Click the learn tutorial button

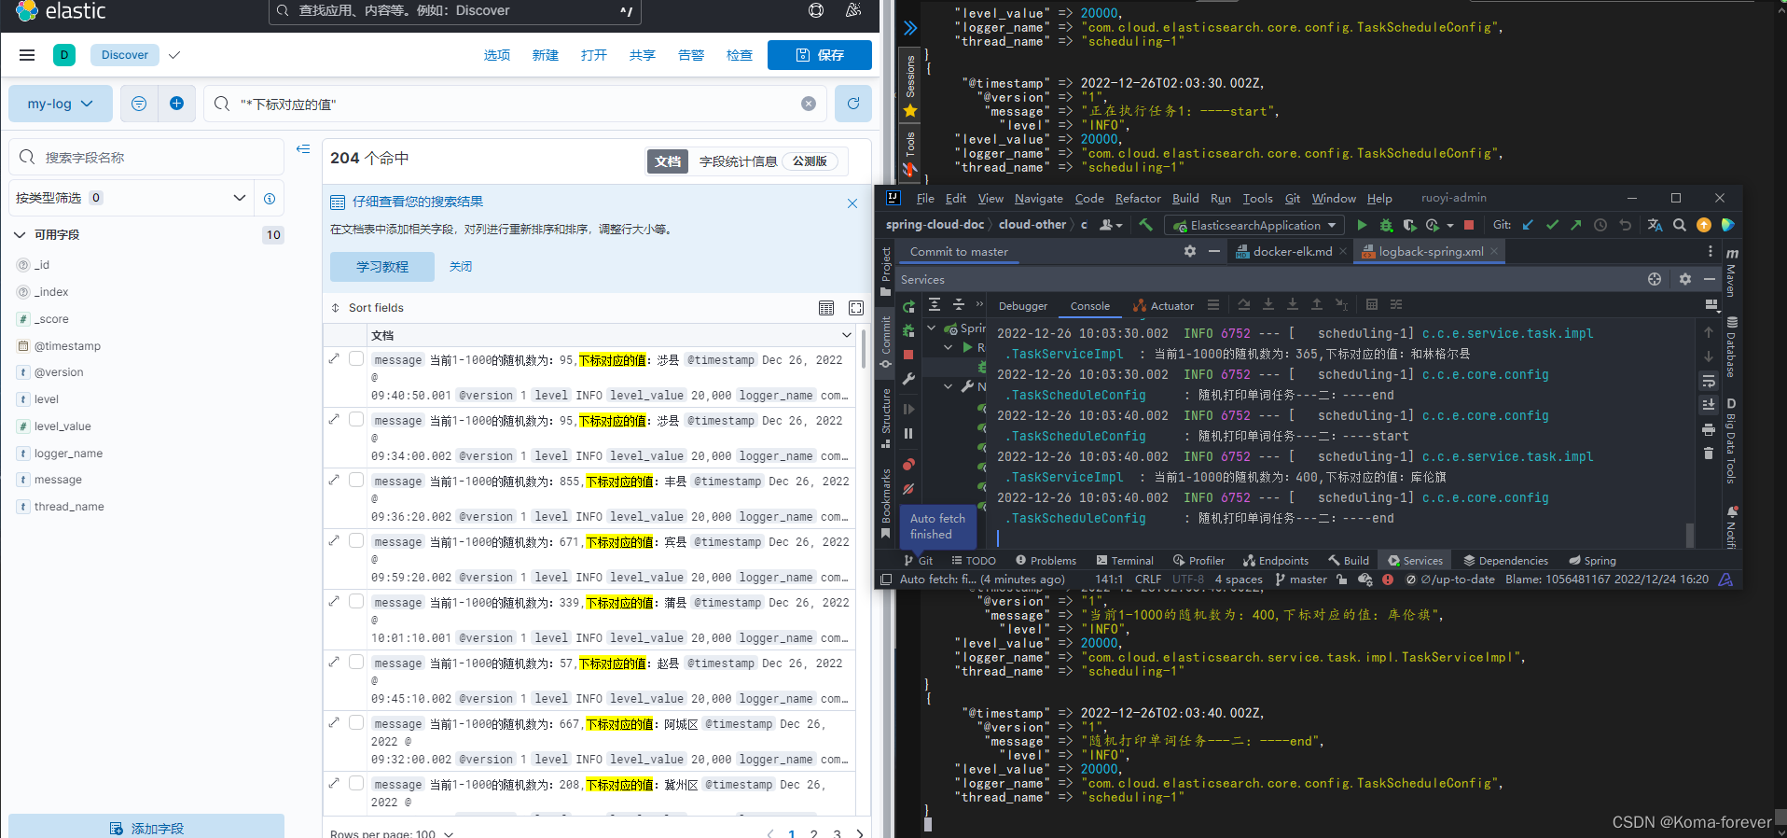(x=382, y=267)
